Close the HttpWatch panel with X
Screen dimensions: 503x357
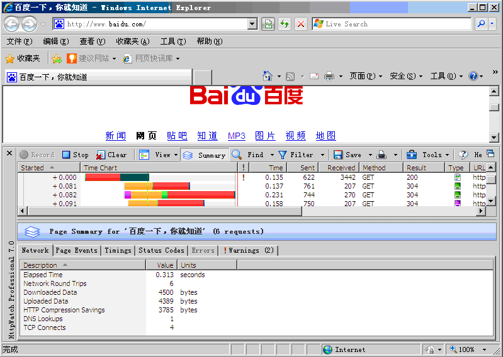click(x=9, y=153)
